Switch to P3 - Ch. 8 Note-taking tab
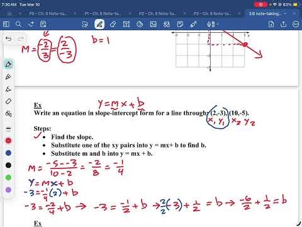This screenshot has height=227, width=302. pos(212,13)
